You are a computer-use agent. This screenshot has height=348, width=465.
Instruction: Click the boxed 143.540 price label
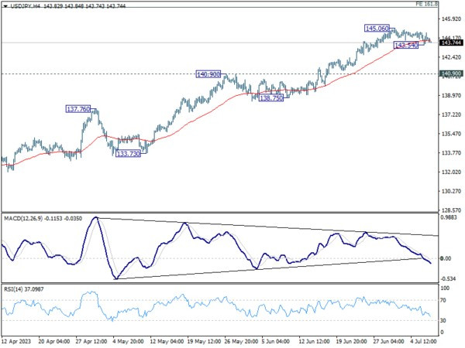pyautogui.click(x=406, y=45)
